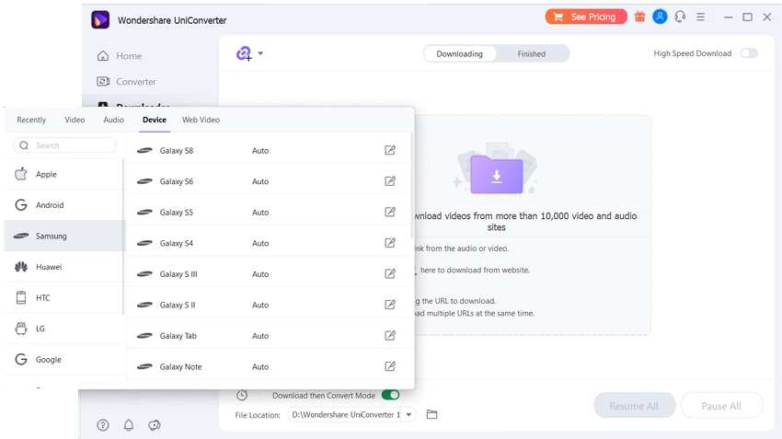Edit Galaxy Note preset settings icon

point(390,366)
